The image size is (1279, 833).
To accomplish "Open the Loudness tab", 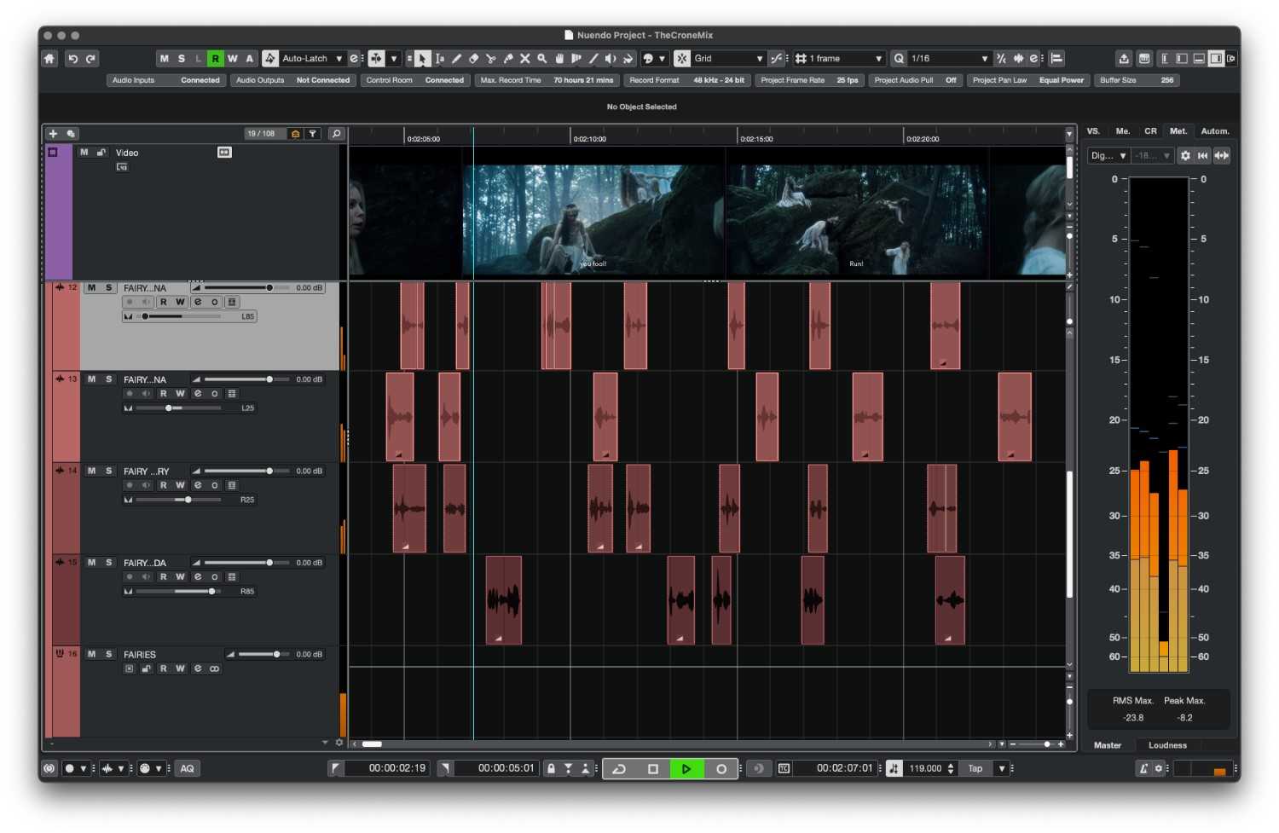I will click(x=1167, y=745).
